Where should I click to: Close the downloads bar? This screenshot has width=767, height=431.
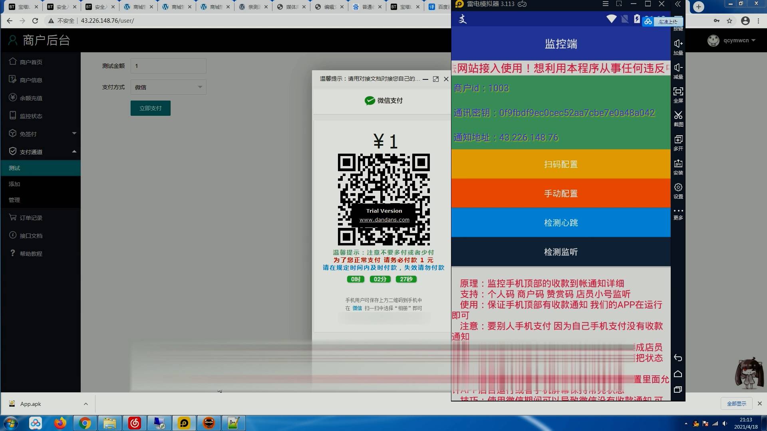tap(759, 404)
